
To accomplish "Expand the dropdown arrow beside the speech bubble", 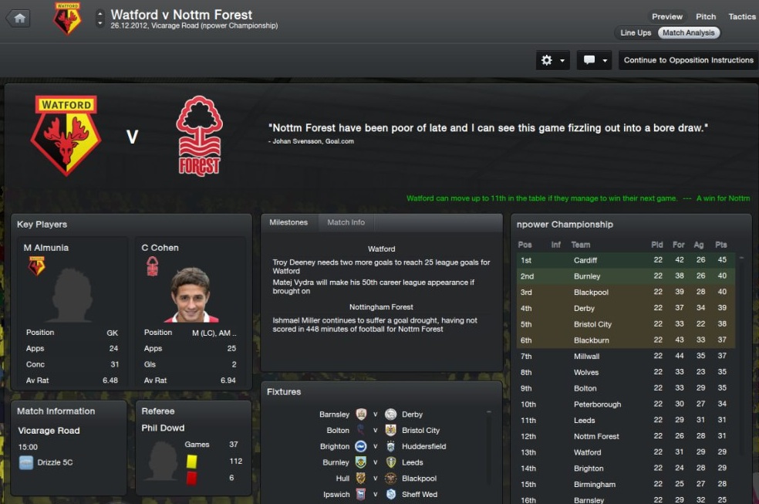I will coord(605,61).
